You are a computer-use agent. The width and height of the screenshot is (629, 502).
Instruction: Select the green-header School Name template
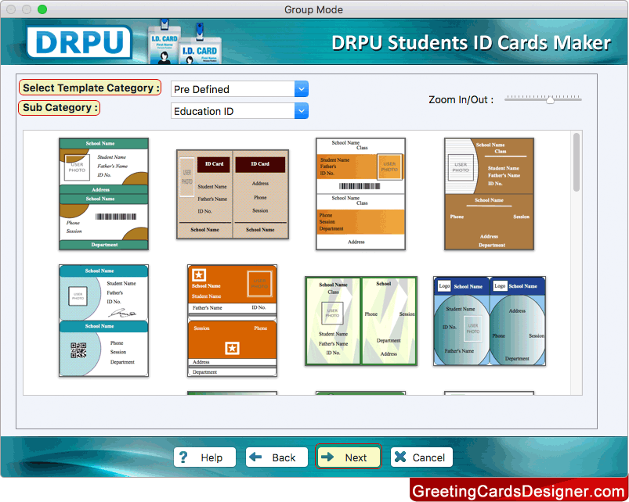pos(104,194)
